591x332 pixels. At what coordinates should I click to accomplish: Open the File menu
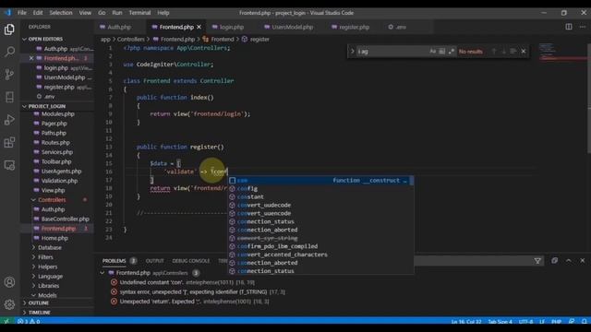pyautogui.click(x=22, y=13)
